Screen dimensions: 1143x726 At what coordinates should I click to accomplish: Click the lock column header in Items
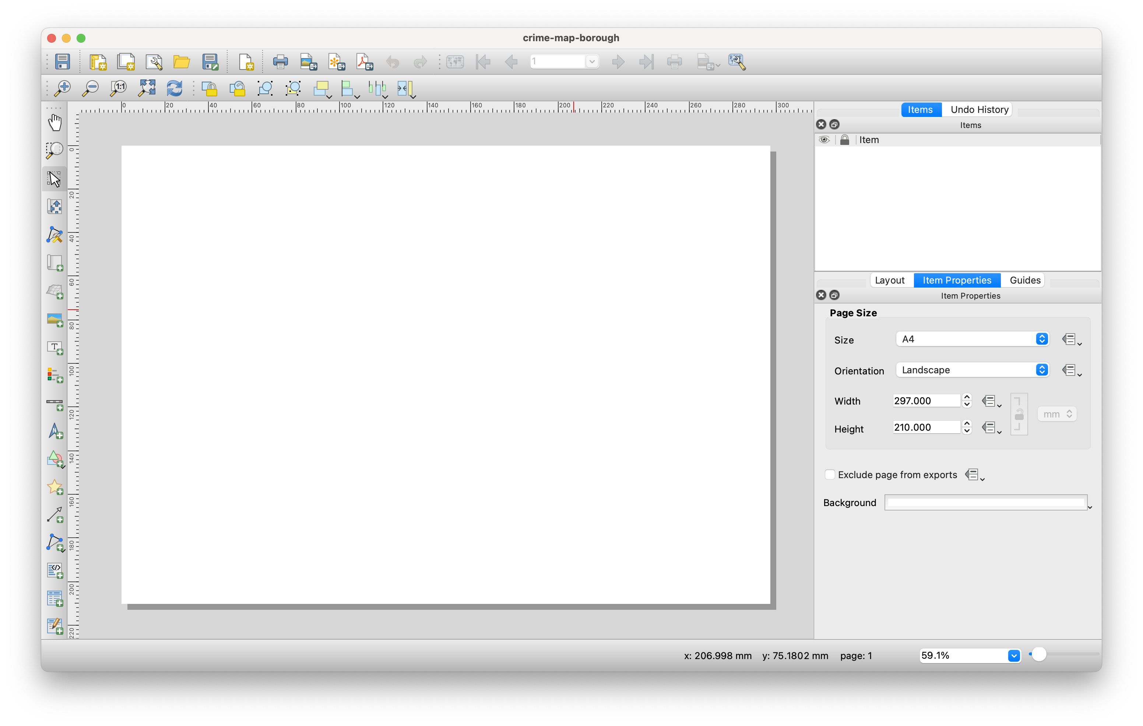[x=844, y=140]
